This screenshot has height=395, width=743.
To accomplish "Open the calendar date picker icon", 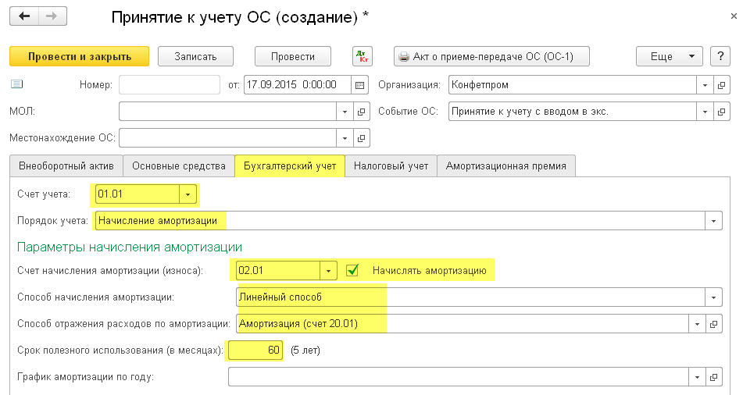I will pos(360,84).
